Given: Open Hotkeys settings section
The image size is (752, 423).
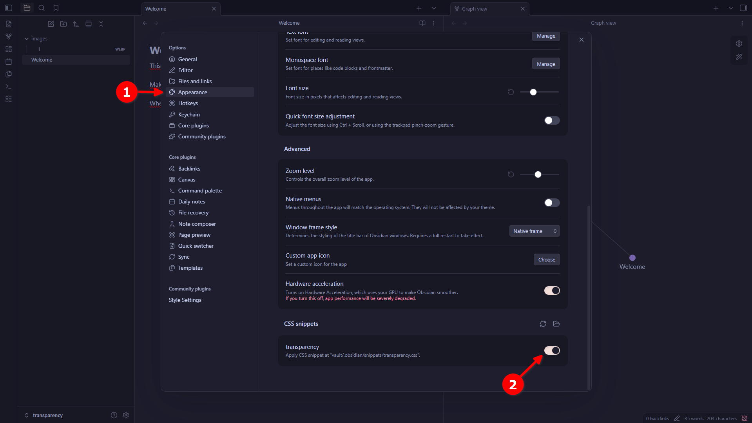Looking at the screenshot, I should click(x=188, y=103).
